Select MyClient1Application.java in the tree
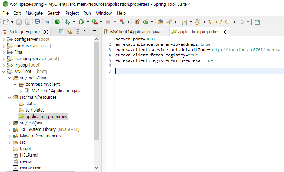The height and width of the screenshot is (172, 284). 56,90
